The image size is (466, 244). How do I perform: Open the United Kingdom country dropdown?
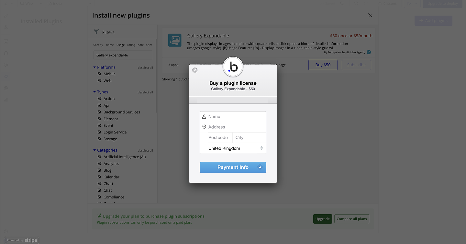[233, 148]
